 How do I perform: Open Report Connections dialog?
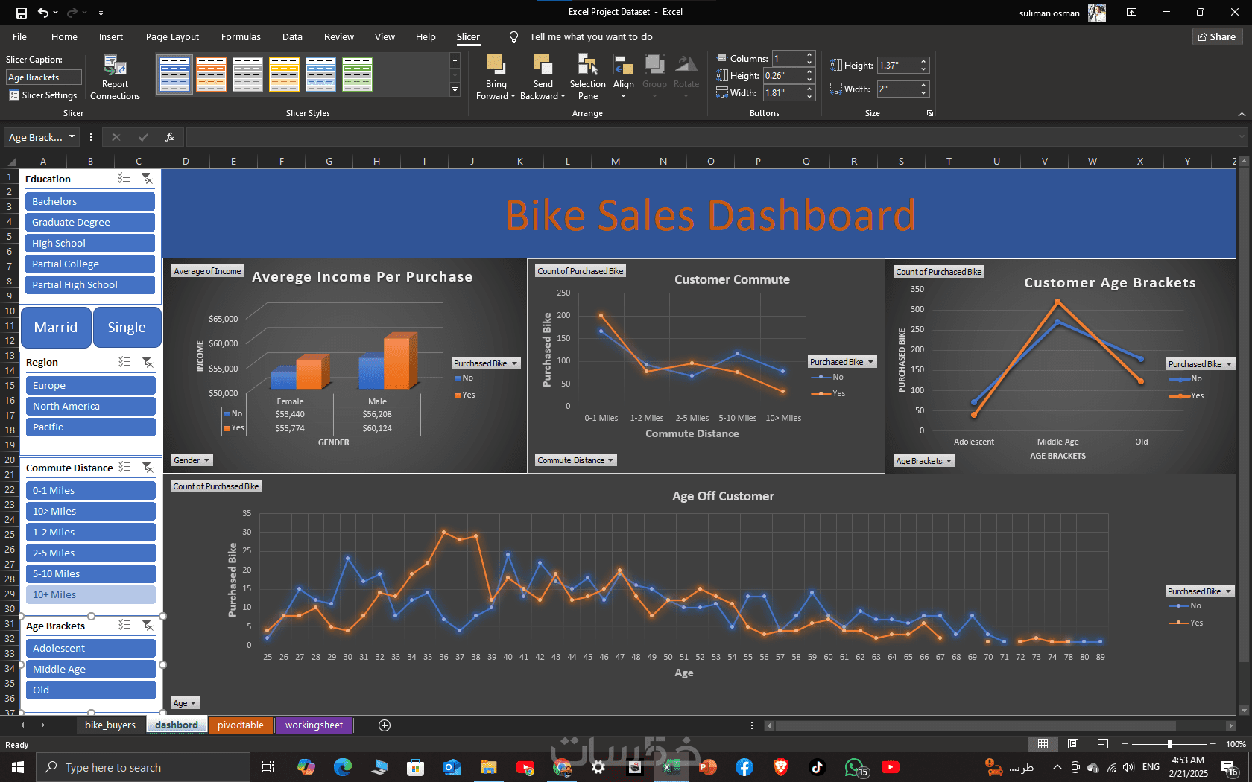coord(115,77)
